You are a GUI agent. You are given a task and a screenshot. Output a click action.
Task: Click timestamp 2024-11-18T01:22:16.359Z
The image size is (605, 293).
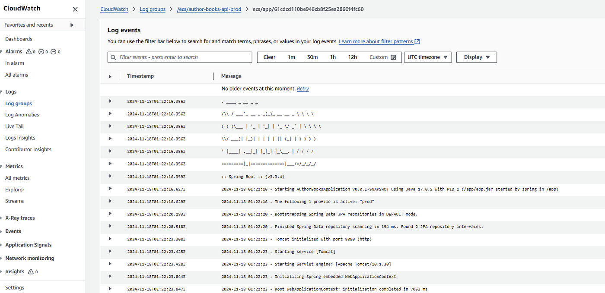point(156,177)
